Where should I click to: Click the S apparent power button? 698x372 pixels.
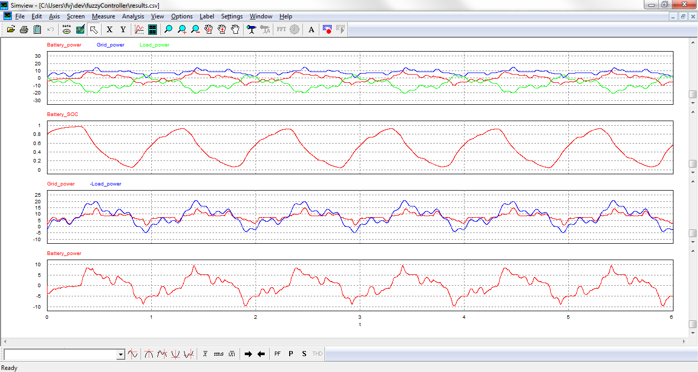(304, 354)
